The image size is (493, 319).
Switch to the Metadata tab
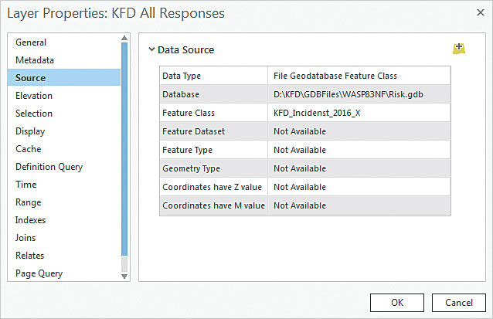35,60
